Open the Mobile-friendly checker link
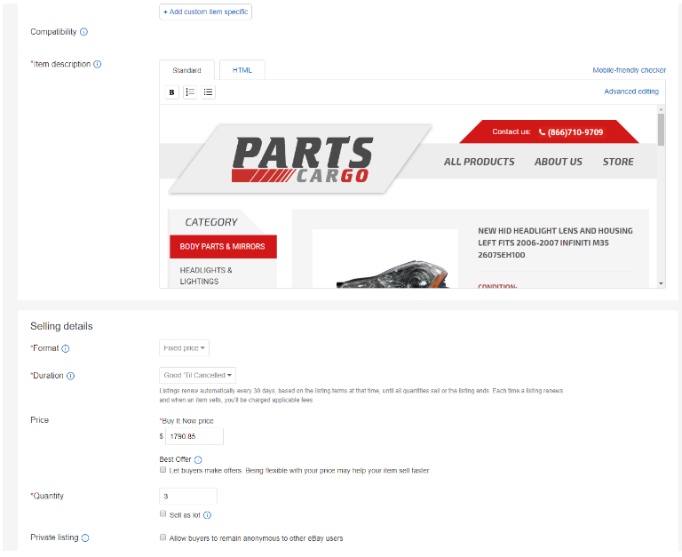The width and height of the screenshot is (682, 557). pyautogui.click(x=629, y=70)
